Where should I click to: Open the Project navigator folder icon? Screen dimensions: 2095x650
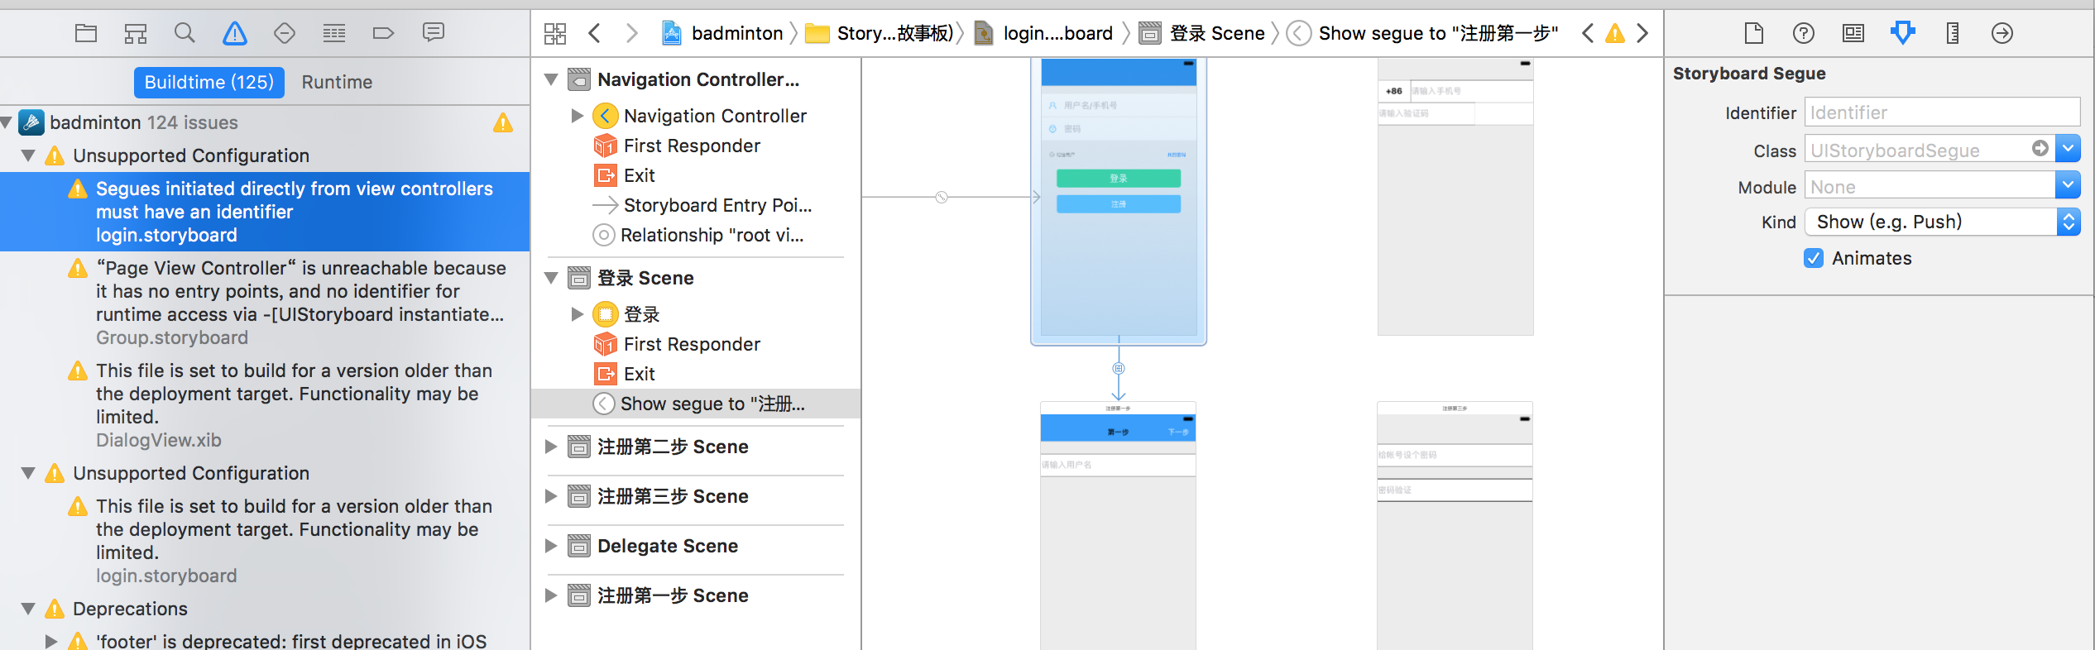(86, 33)
